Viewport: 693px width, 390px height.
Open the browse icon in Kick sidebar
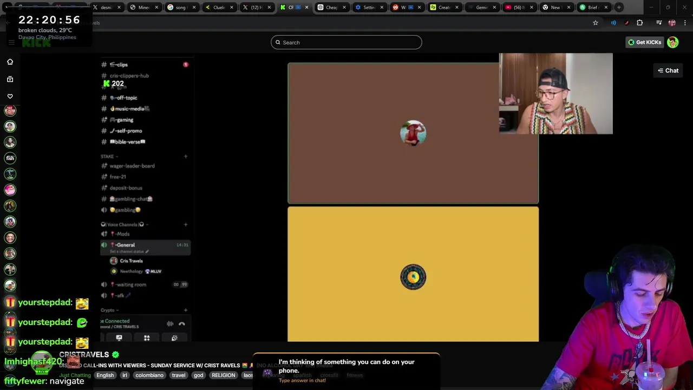point(10,79)
